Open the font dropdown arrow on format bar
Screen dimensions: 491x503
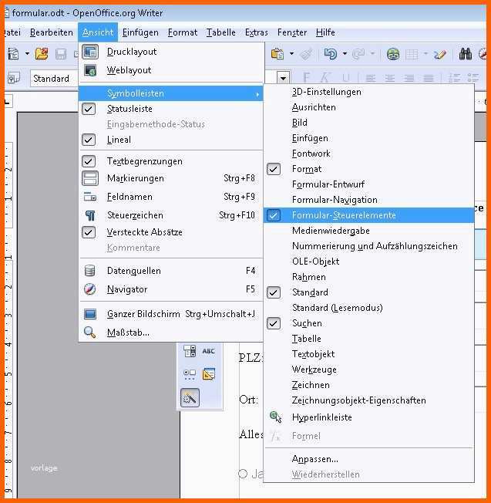click(x=283, y=78)
